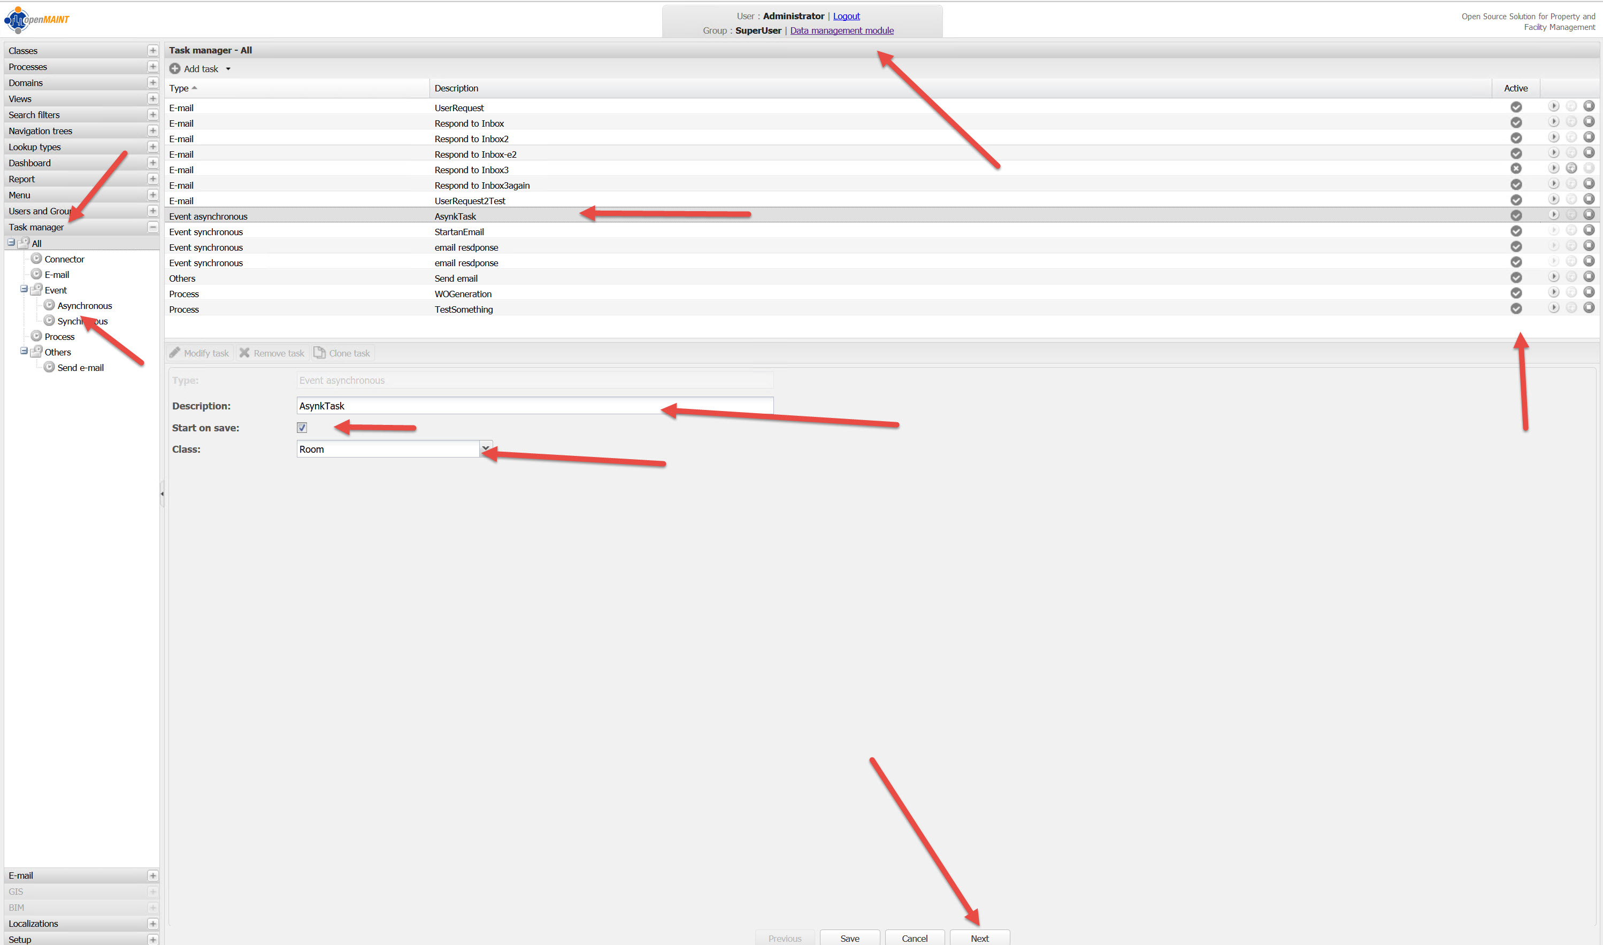Click stop icon for WOGeneration process task
Screen dimensions: 1603x945
click(x=1589, y=292)
